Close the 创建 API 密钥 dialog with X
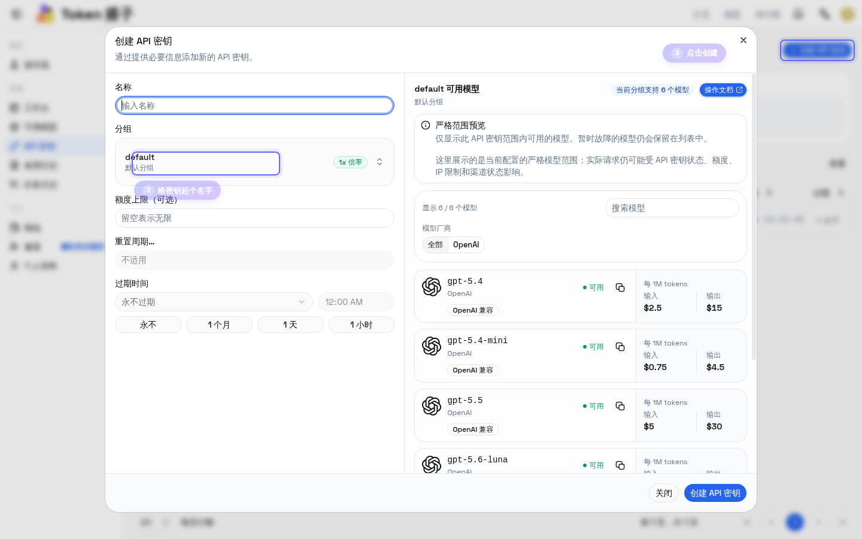 (x=743, y=40)
